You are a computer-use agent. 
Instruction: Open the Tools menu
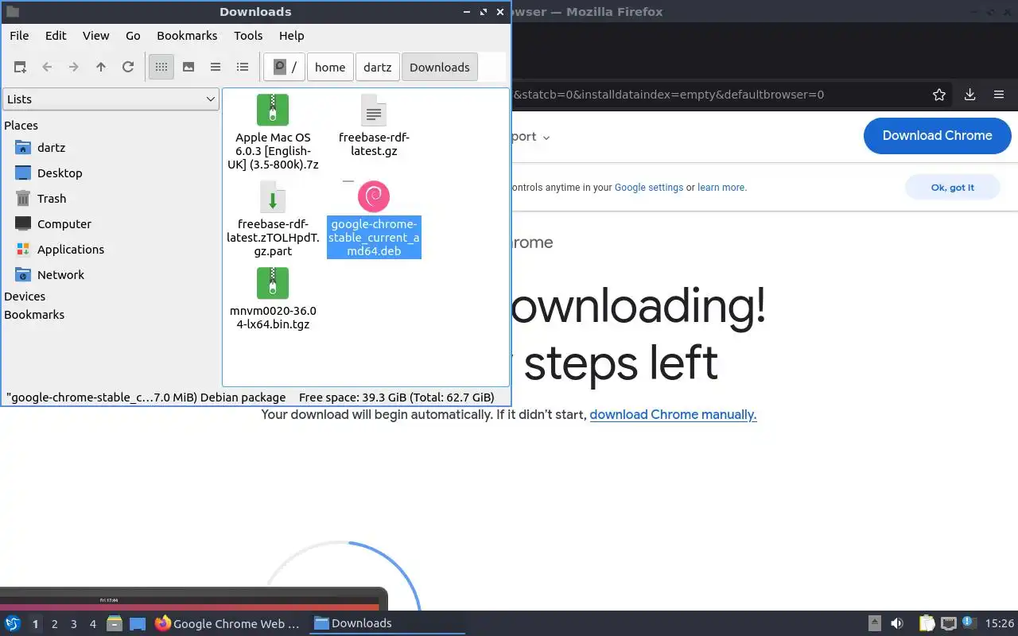click(x=248, y=35)
